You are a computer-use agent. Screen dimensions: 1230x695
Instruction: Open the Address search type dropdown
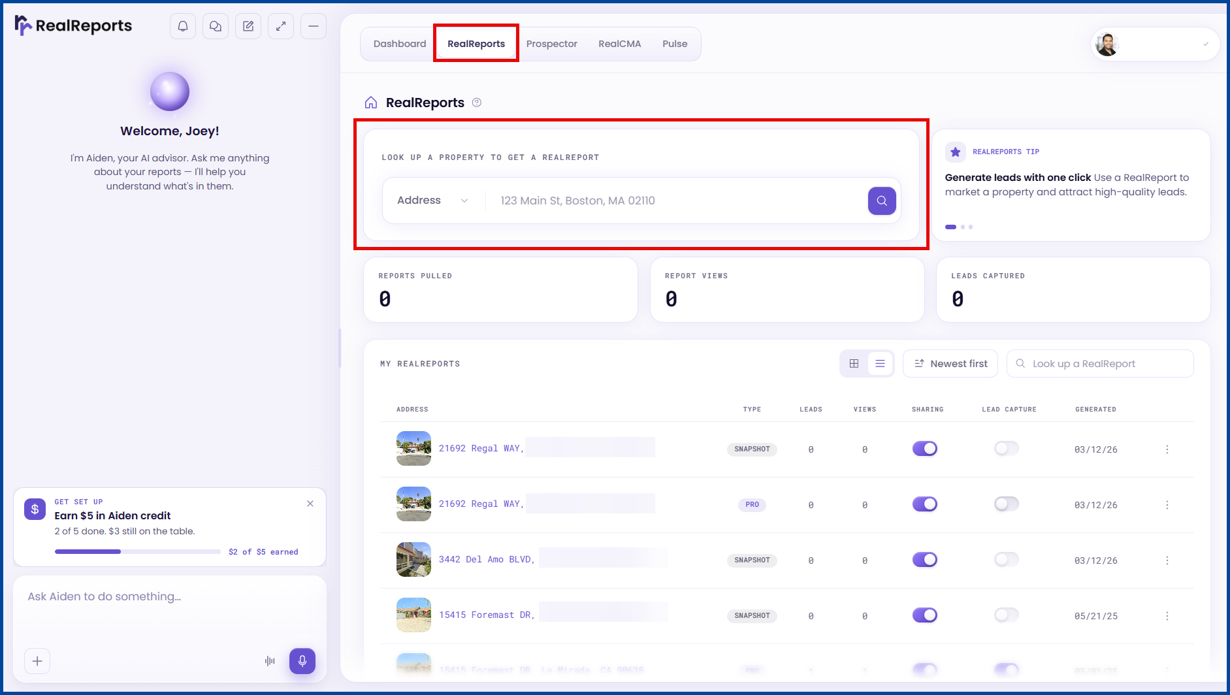433,201
